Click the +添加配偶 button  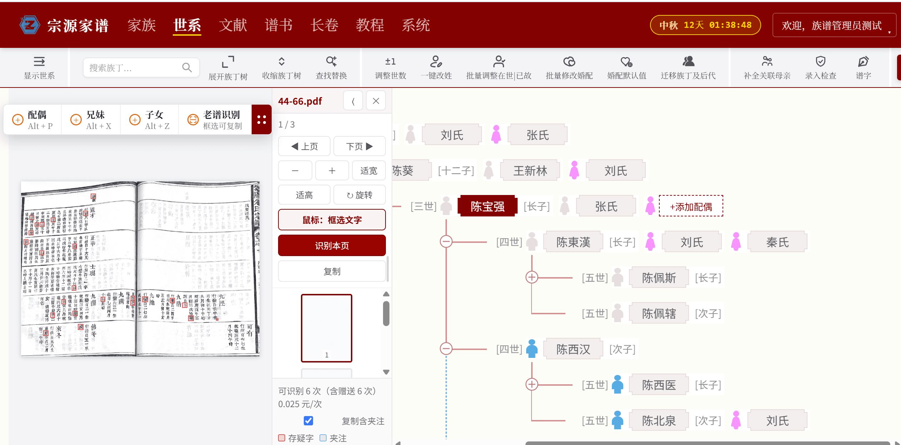tap(691, 206)
